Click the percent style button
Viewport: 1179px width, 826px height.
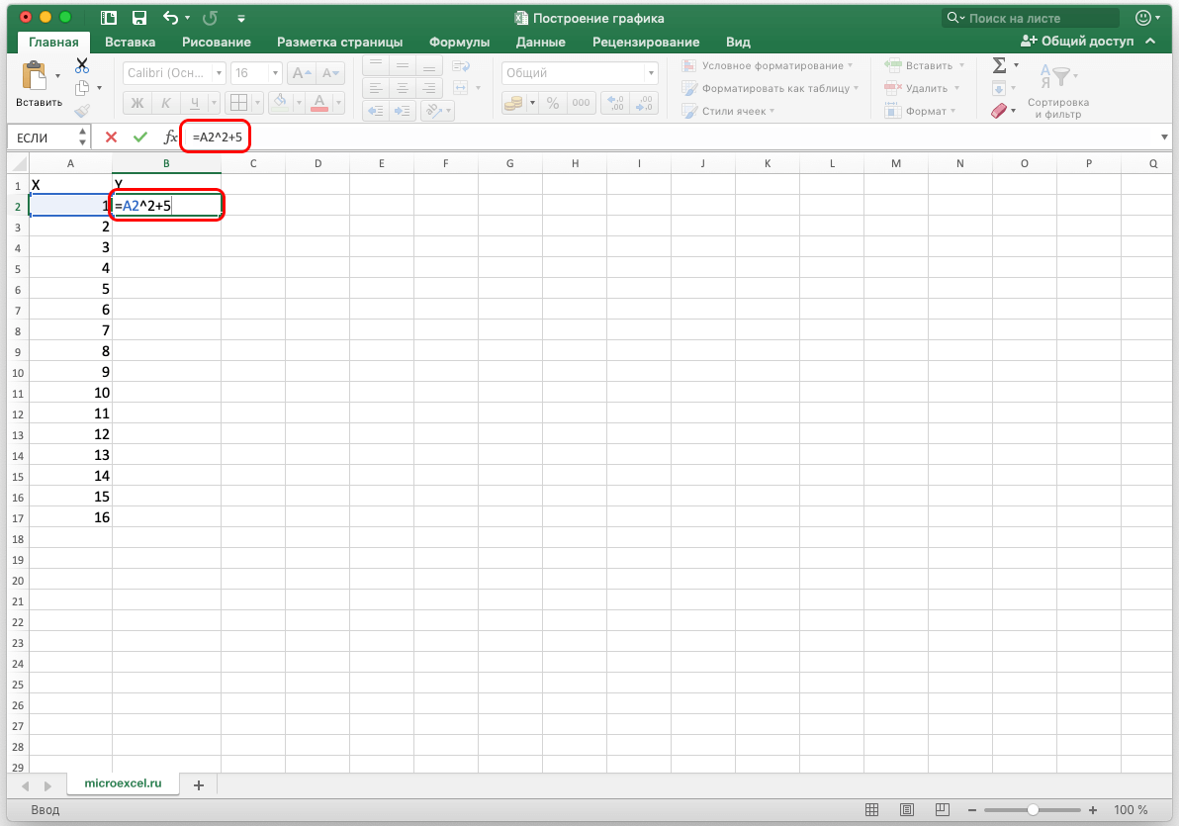[553, 103]
